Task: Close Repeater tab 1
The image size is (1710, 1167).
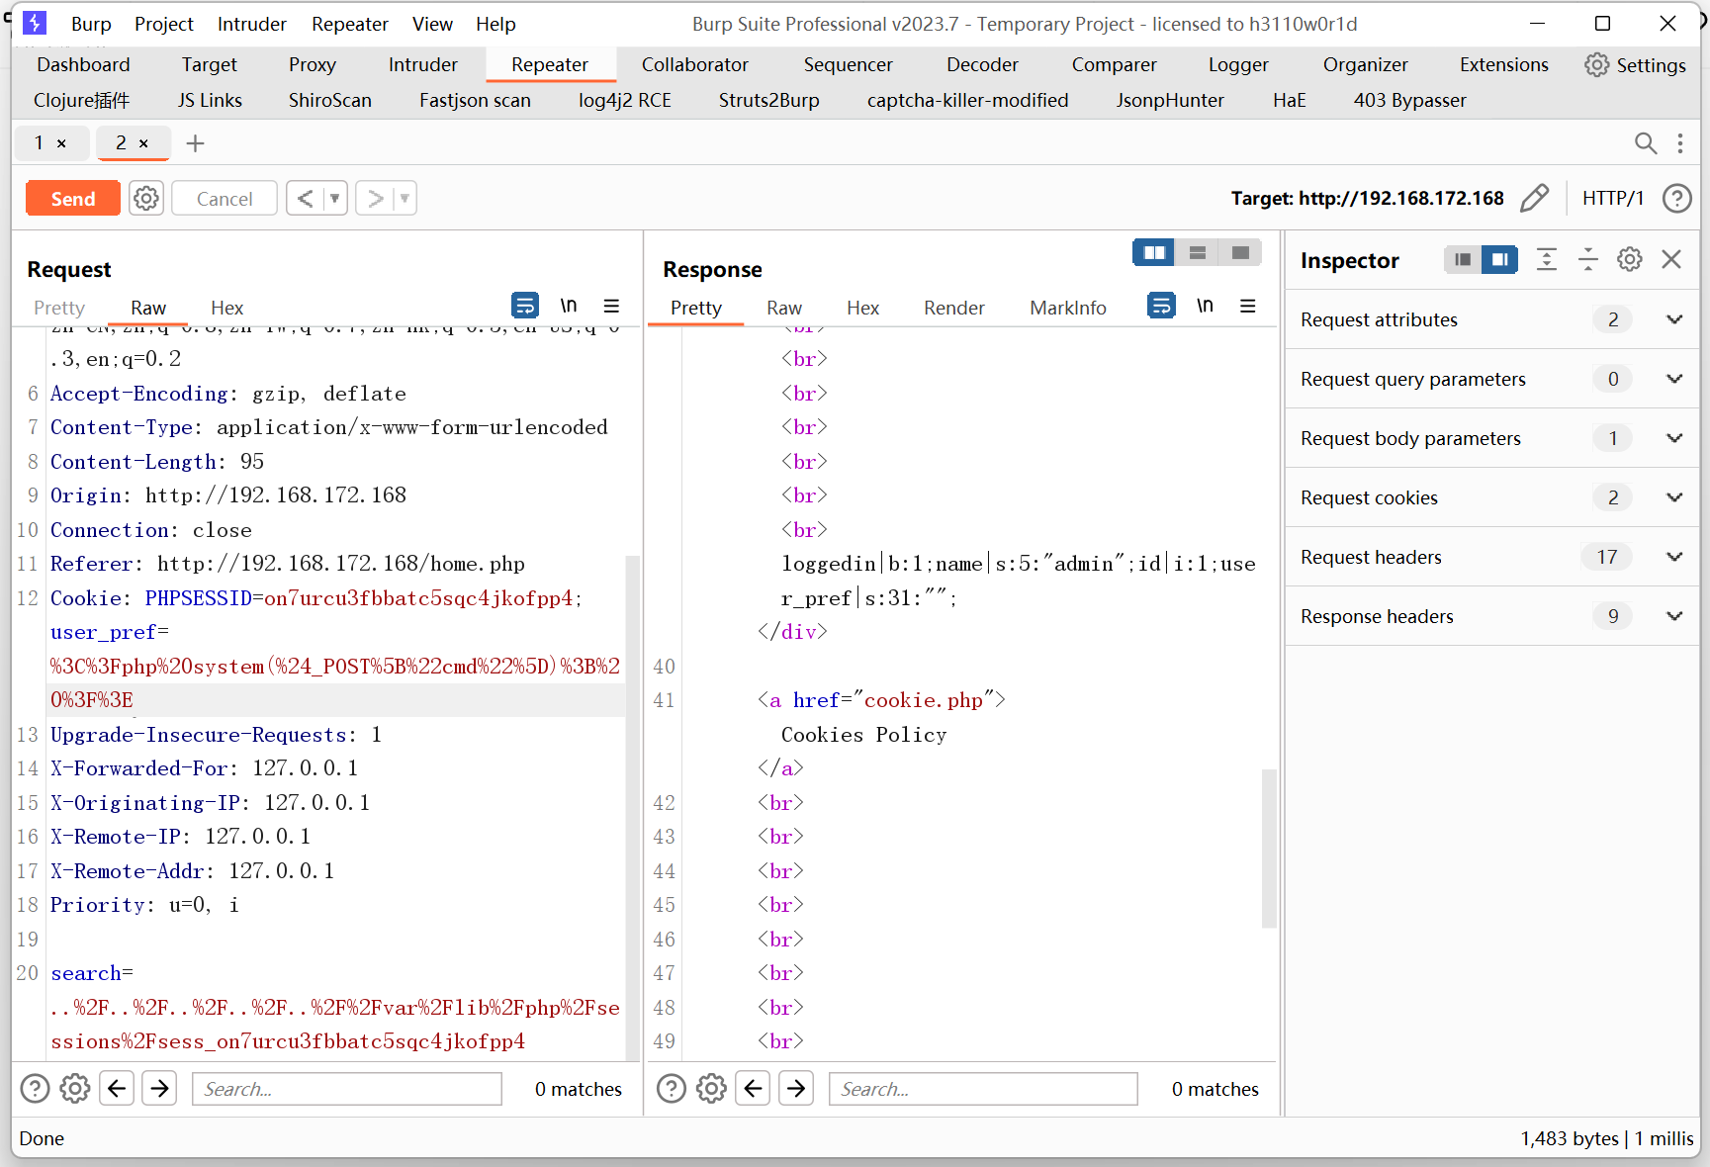Action: [x=61, y=143]
